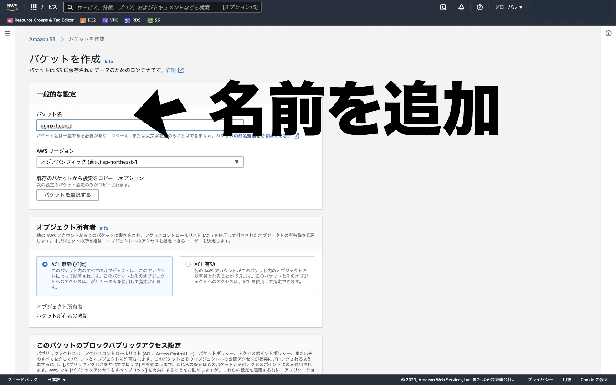616x385 pixels.
Task: Open the help question mark icon
Action: [480, 7]
